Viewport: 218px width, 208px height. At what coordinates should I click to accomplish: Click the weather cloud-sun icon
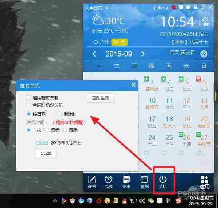(x=98, y=20)
